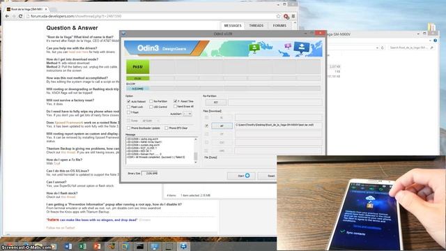Enable the Re-Partition checkbox
This screenshot has height=251, width=446.
[x=151, y=101]
